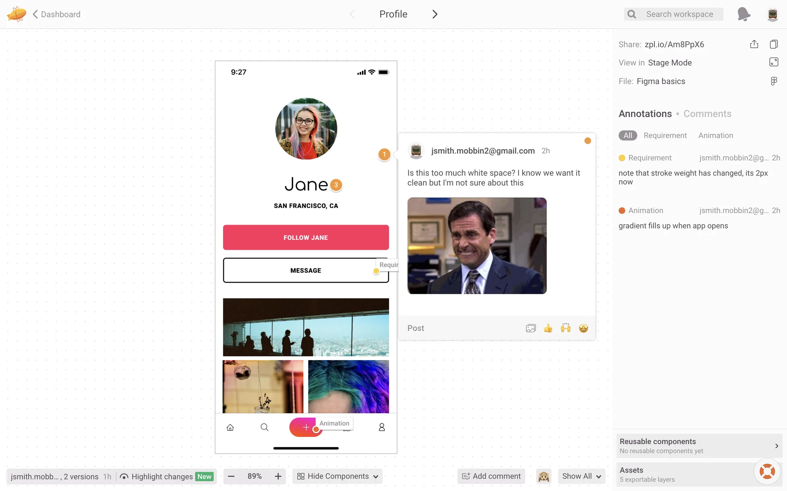
Task: Select the All annotations filter
Action: (628, 135)
